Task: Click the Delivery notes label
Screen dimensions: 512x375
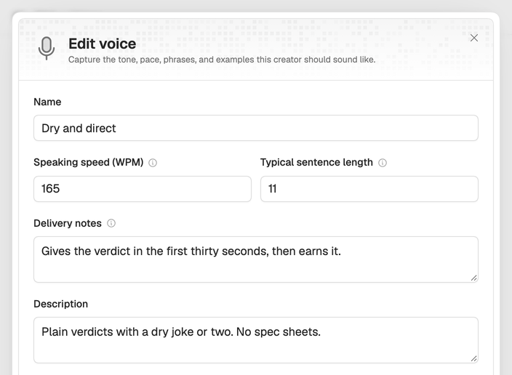Action: 68,223
